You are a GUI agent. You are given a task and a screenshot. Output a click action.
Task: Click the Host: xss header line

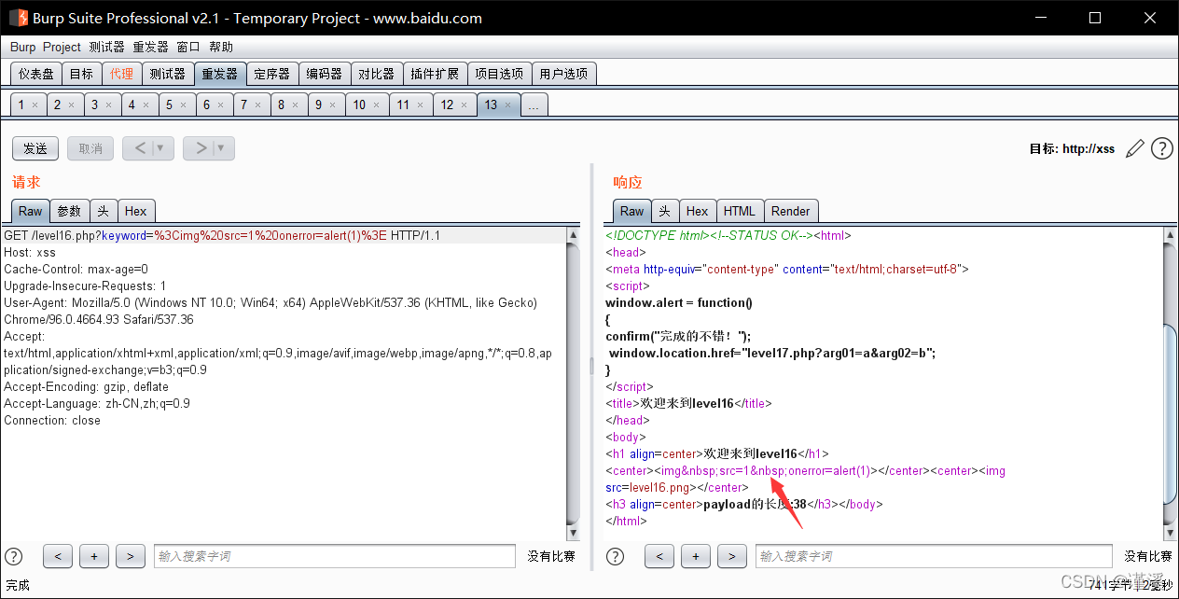coord(30,253)
